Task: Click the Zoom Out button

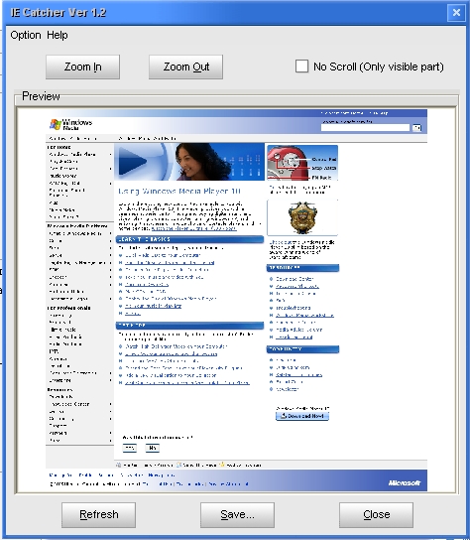Action: [x=185, y=67]
